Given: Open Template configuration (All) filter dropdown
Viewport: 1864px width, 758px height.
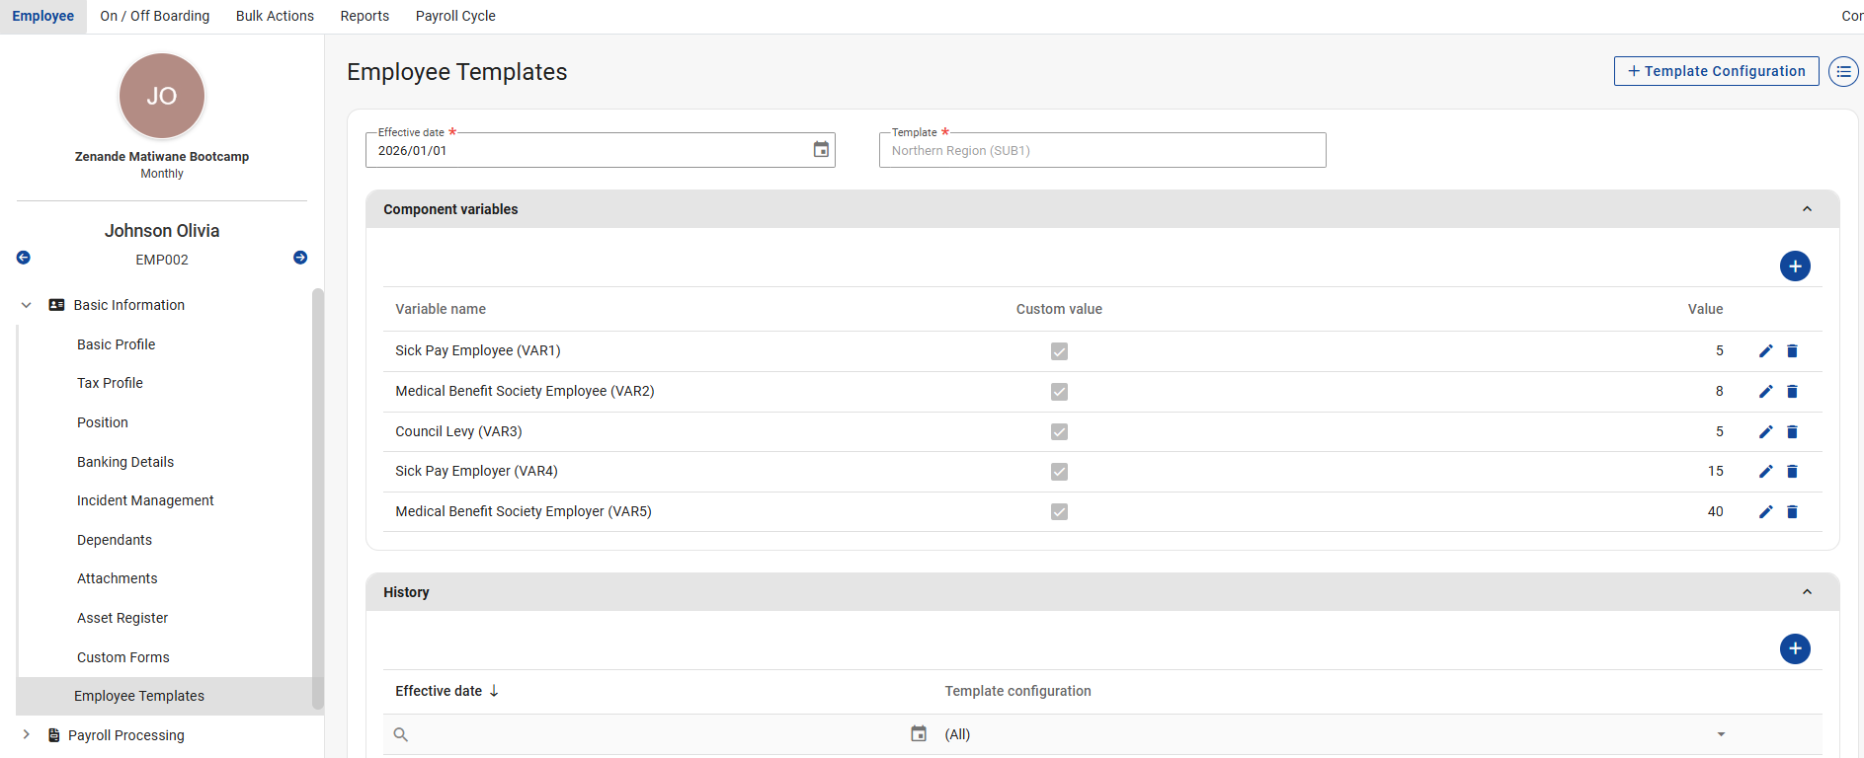Looking at the screenshot, I should [1720, 734].
